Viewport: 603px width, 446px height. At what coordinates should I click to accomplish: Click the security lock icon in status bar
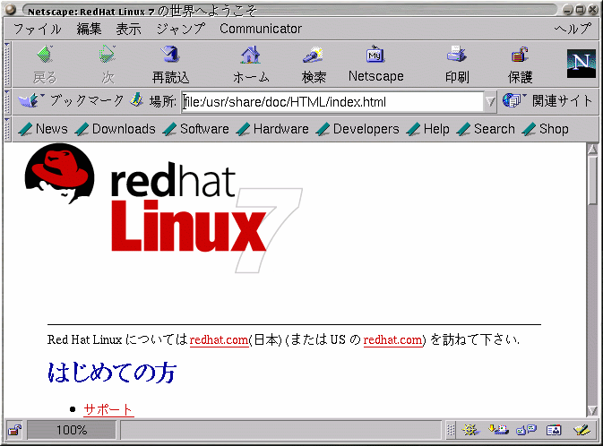[x=15, y=430]
